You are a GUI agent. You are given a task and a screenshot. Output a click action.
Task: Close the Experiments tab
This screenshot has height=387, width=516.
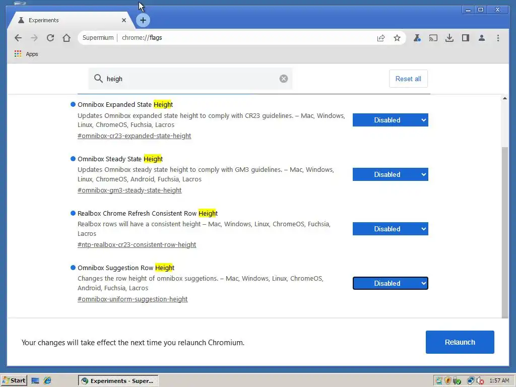click(124, 20)
